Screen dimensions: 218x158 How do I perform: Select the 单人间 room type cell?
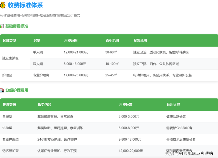tap(38, 52)
